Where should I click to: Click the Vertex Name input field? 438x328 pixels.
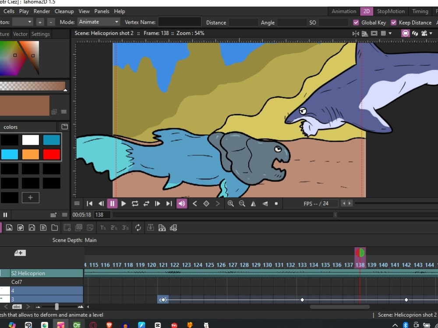[180, 22]
